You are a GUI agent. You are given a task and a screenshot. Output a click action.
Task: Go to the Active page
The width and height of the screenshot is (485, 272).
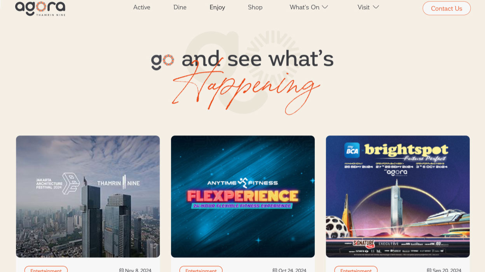[x=142, y=7]
